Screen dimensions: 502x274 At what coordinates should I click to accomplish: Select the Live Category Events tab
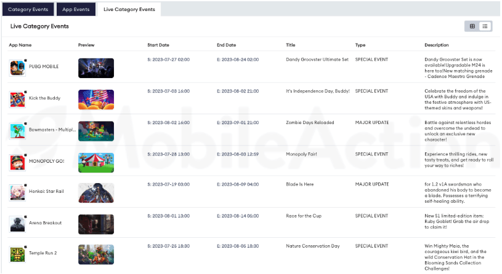129,9
